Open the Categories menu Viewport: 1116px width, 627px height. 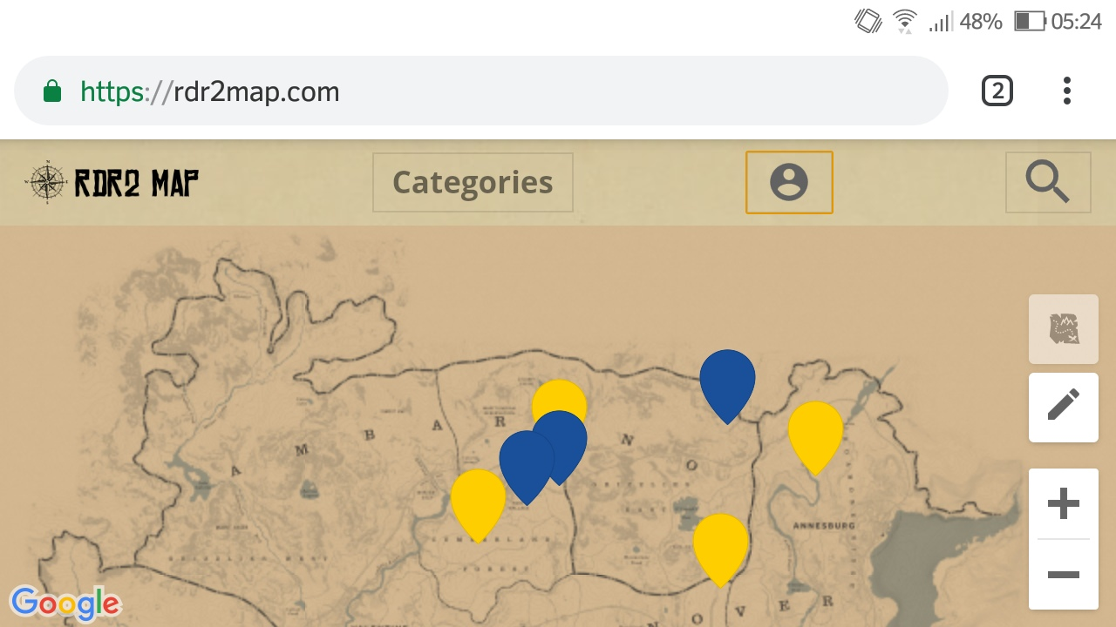473,183
